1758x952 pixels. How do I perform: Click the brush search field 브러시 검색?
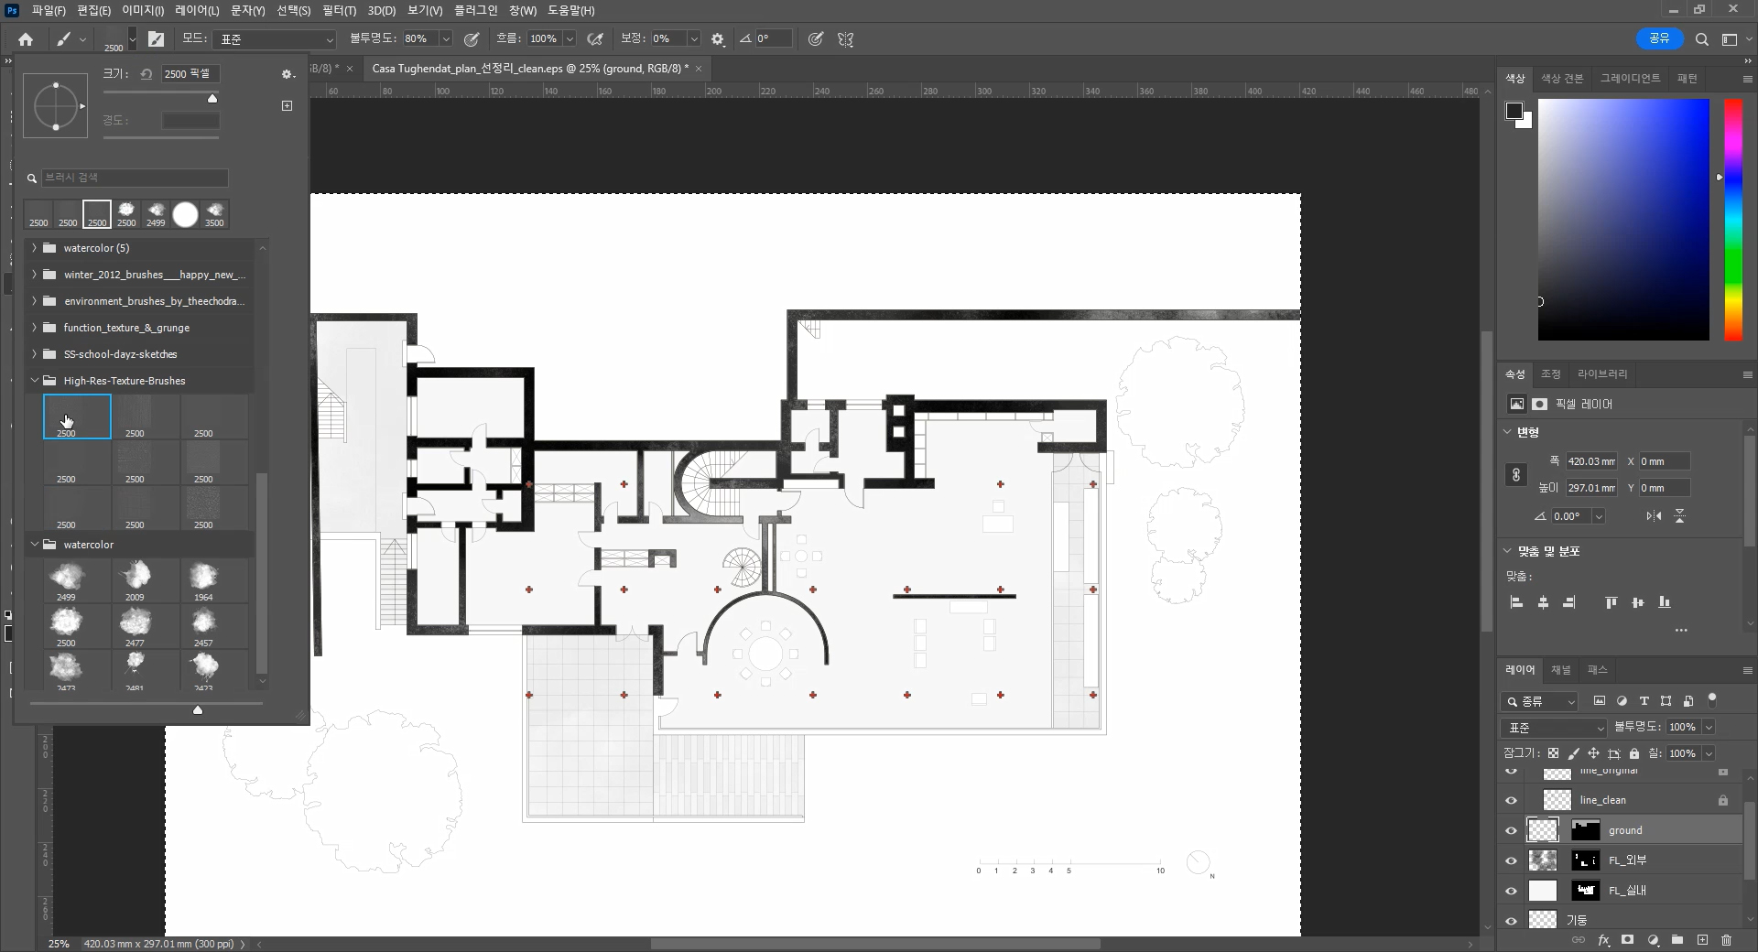coord(135,178)
